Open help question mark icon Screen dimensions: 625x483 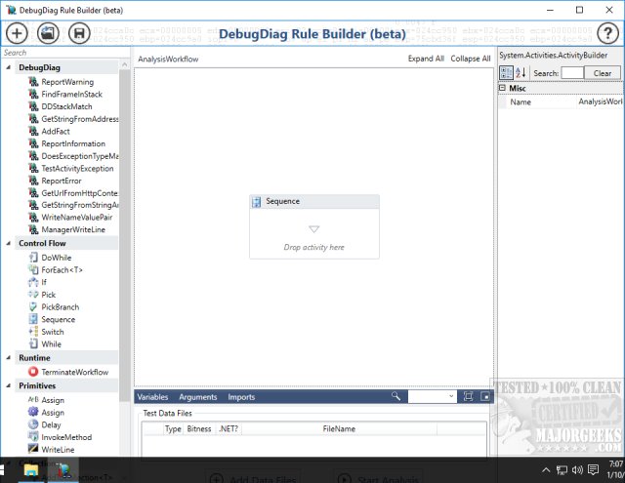(x=607, y=33)
